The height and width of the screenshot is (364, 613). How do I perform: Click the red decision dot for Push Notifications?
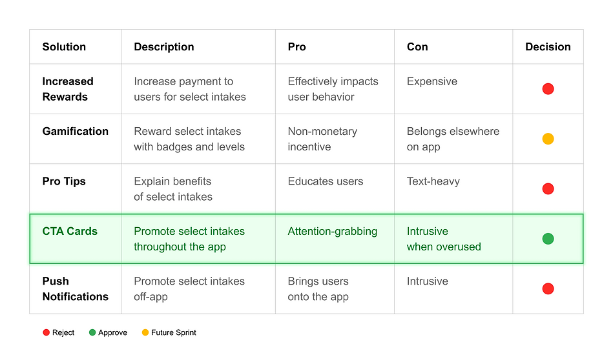[x=548, y=288]
